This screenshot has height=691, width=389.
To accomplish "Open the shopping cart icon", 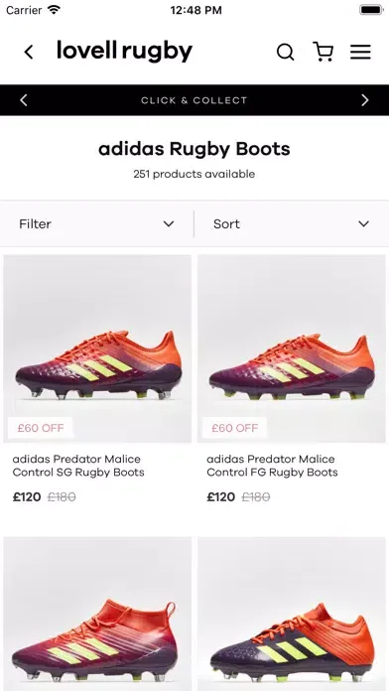I will pos(323,52).
